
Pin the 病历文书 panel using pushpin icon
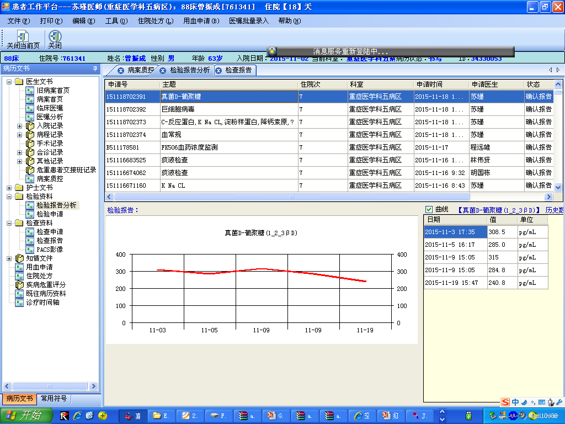click(x=95, y=69)
